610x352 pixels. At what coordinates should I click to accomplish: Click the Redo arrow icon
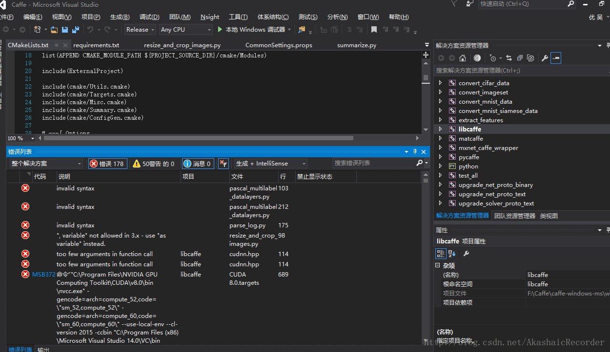(107, 30)
